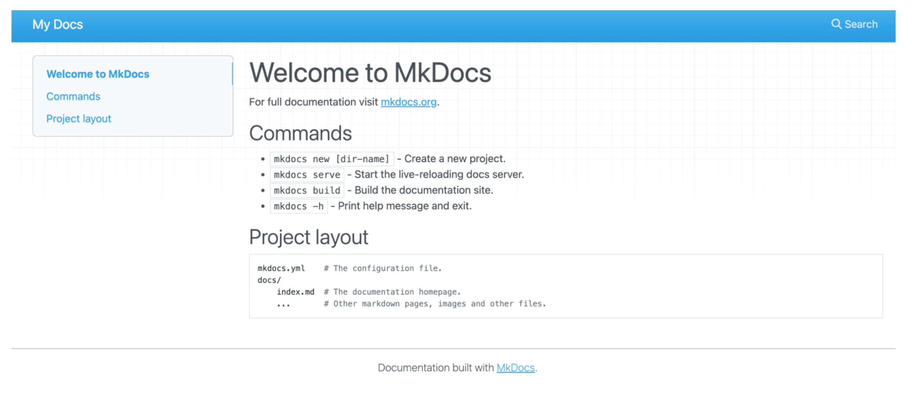This screenshot has height=394, width=912.
Task: Go to My Docs home title
Action: [x=58, y=24]
